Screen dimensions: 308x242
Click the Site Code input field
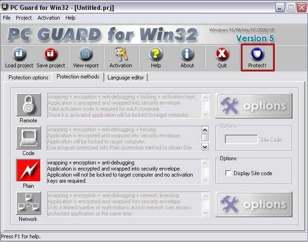[x=241, y=139]
